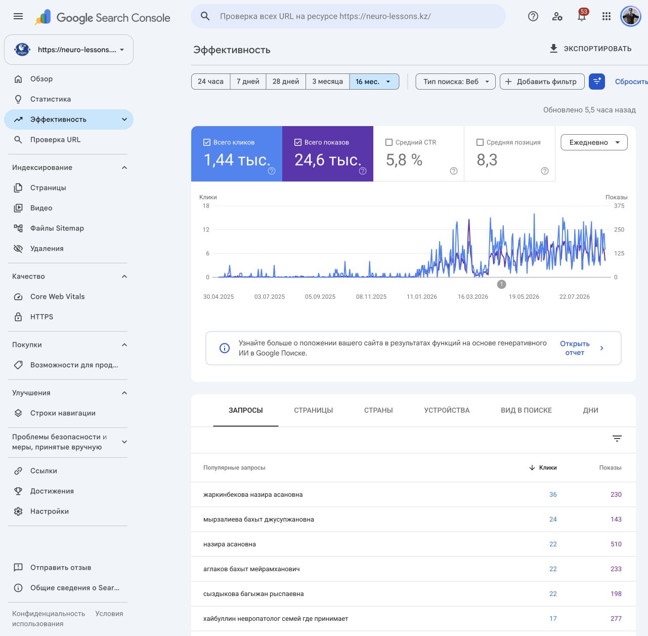Collapse the Индексирование section
648x636 pixels.
(124, 168)
